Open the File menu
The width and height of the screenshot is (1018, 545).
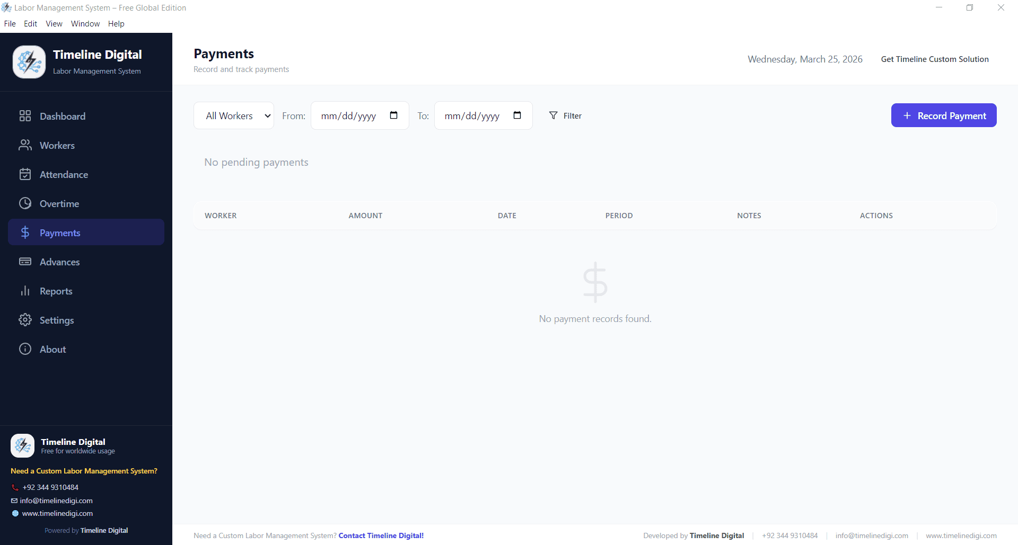(x=10, y=23)
